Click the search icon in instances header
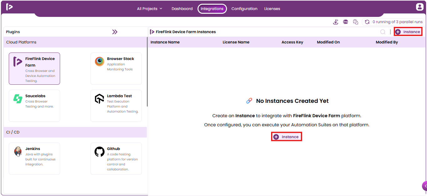This screenshot has width=427, height=196. coord(383,32)
